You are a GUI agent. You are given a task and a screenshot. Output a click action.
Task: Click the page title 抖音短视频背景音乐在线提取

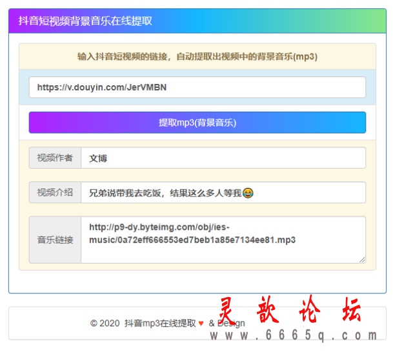(85, 21)
